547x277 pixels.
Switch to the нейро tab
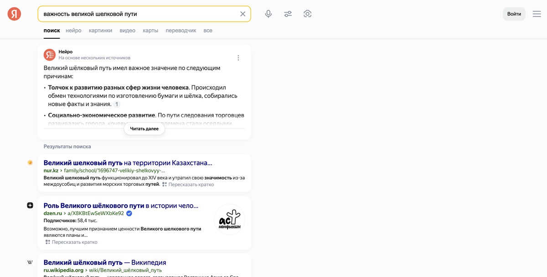point(73,31)
